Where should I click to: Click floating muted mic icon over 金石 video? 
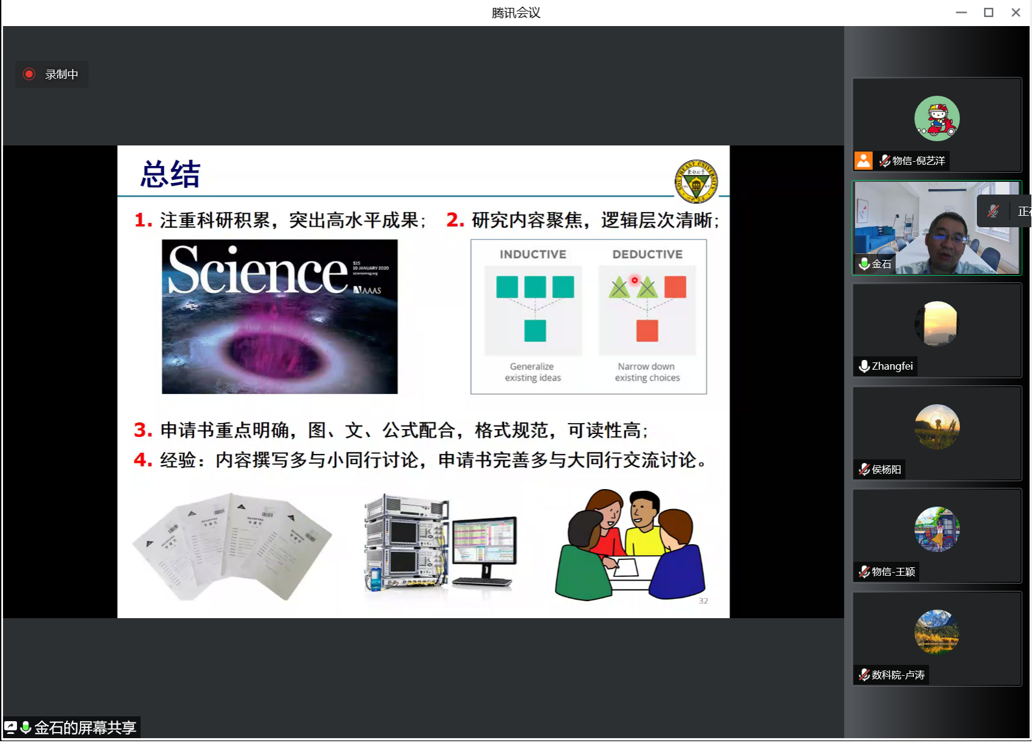993,211
